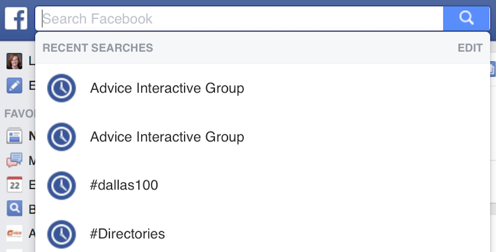Click clock icon of second Advice Interactive Group entry
496x252 pixels.
[62, 137]
